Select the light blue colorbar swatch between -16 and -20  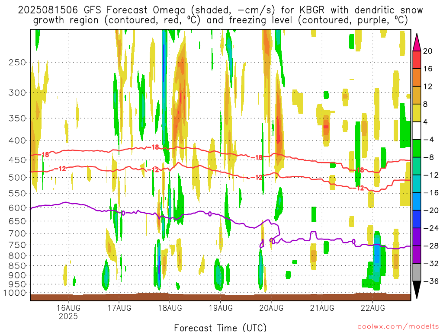point(417,201)
